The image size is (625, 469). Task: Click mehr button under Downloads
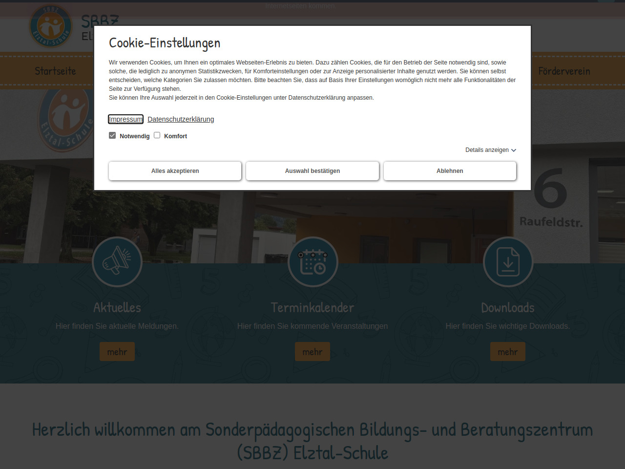click(x=508, y=352)
